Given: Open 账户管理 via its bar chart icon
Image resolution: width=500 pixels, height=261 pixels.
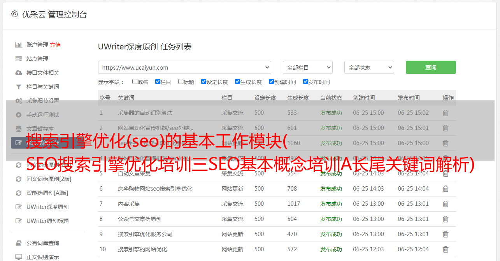Looking at the screenshot, I should tap(18, 45).
